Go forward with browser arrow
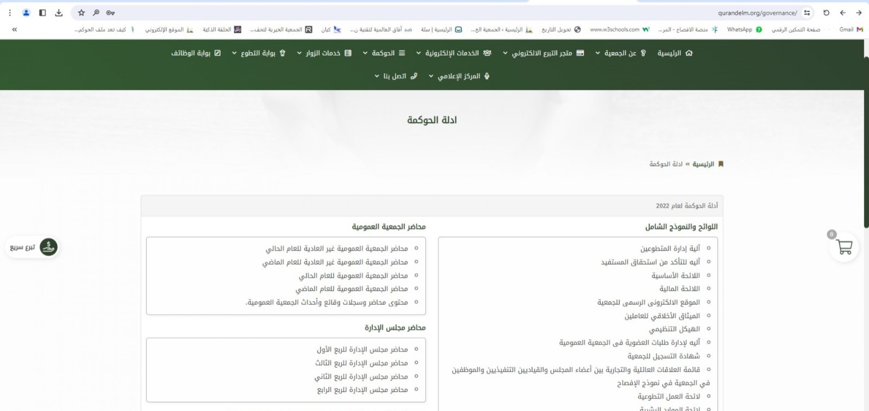869x411 pixels. tap(859, 13)
